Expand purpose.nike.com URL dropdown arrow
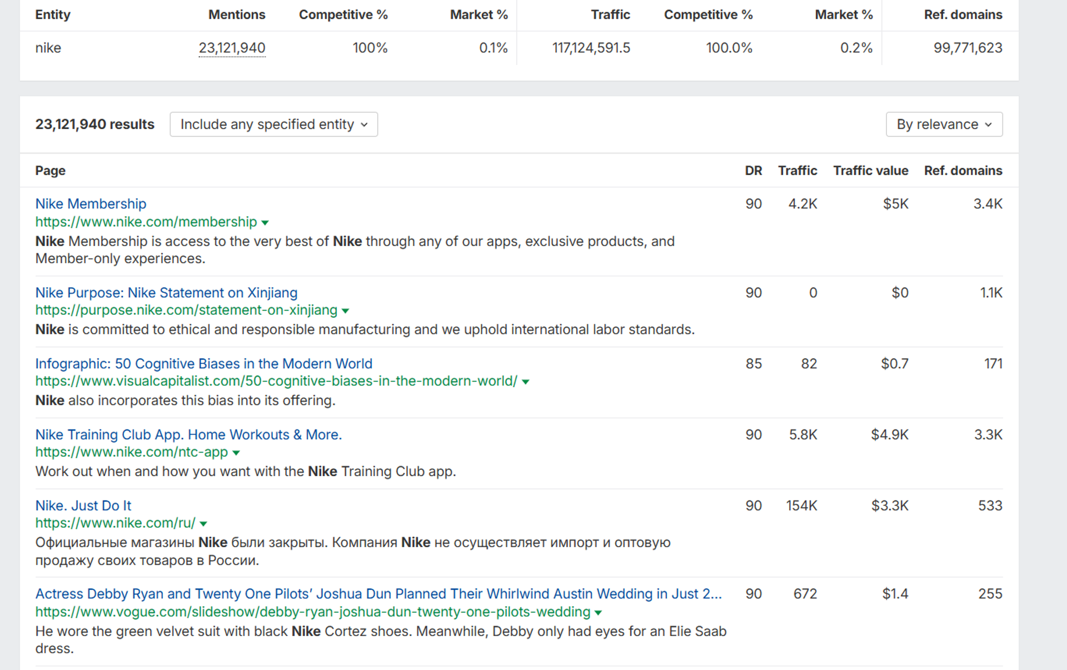The height and width of the screenshot is (670, 1067). (346, 311)
